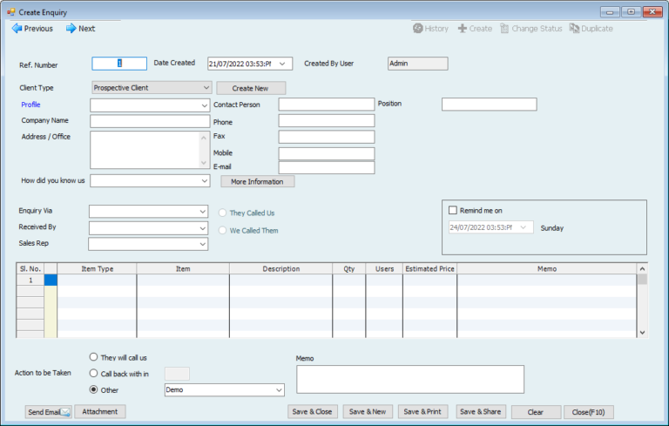Click the Fax input field
Image resolution: width=669 pixels, height=426 pixels.
coord(327,137)
